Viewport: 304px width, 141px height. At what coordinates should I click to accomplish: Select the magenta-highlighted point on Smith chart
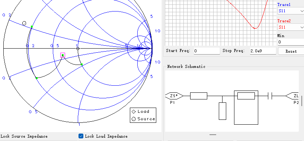[x=63, y=55]
